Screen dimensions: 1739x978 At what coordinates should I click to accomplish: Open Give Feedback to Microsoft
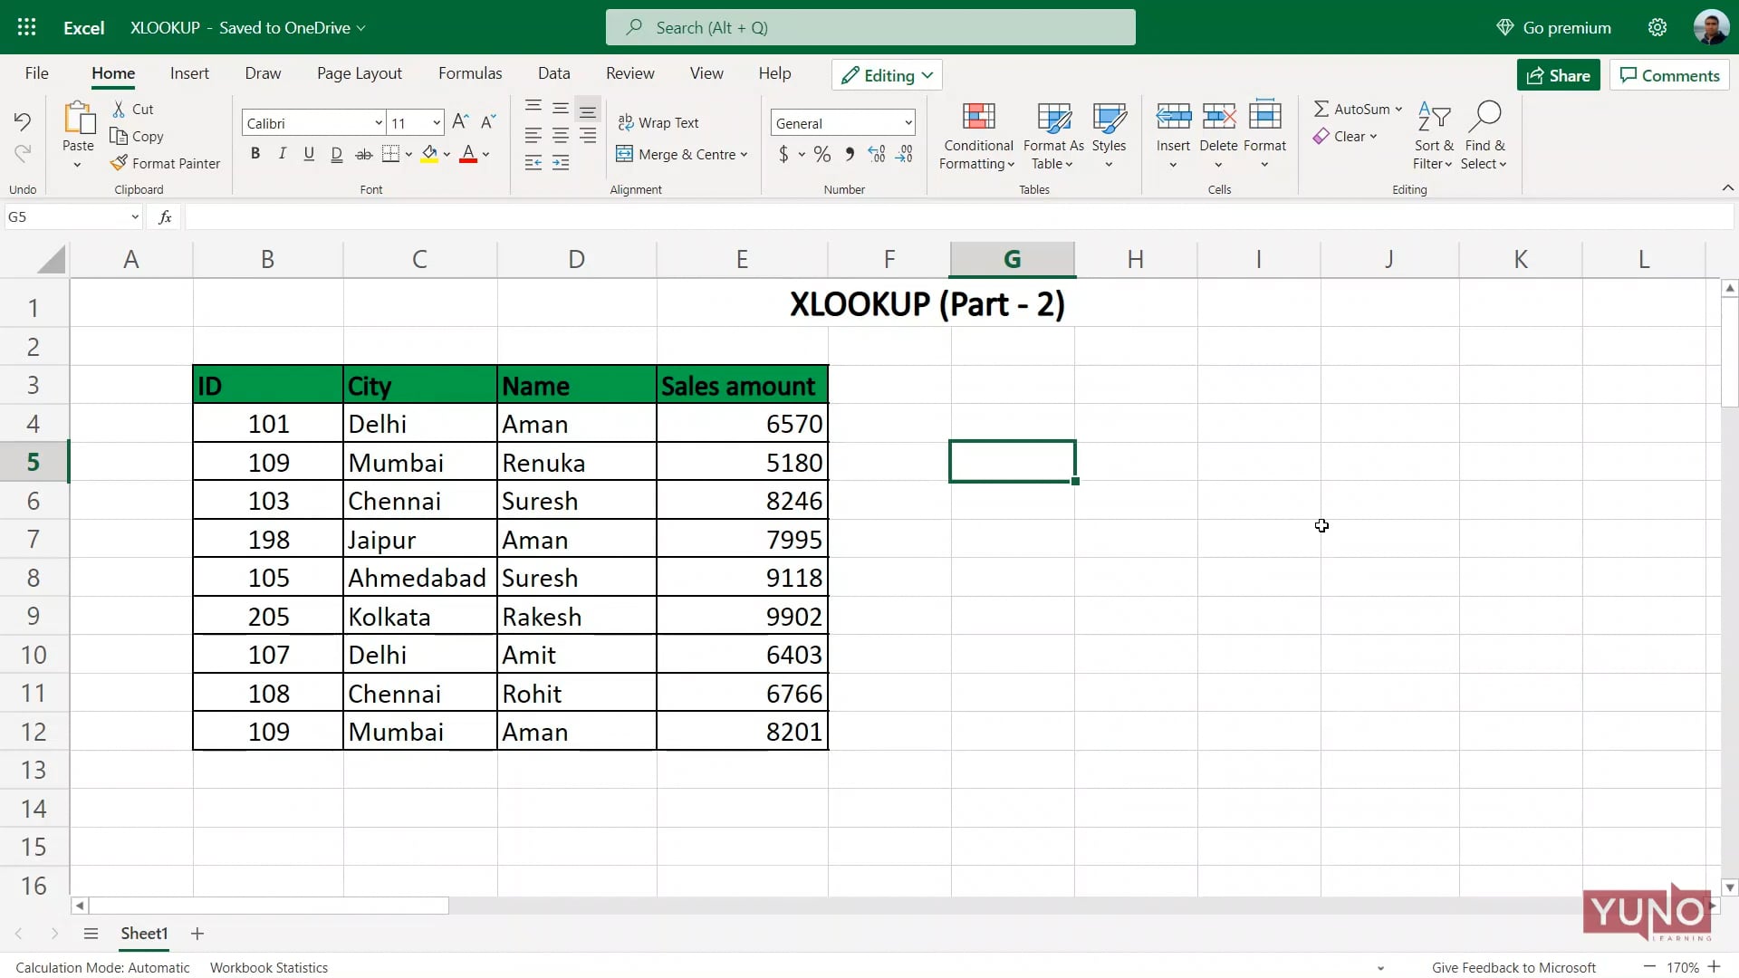1513,967
